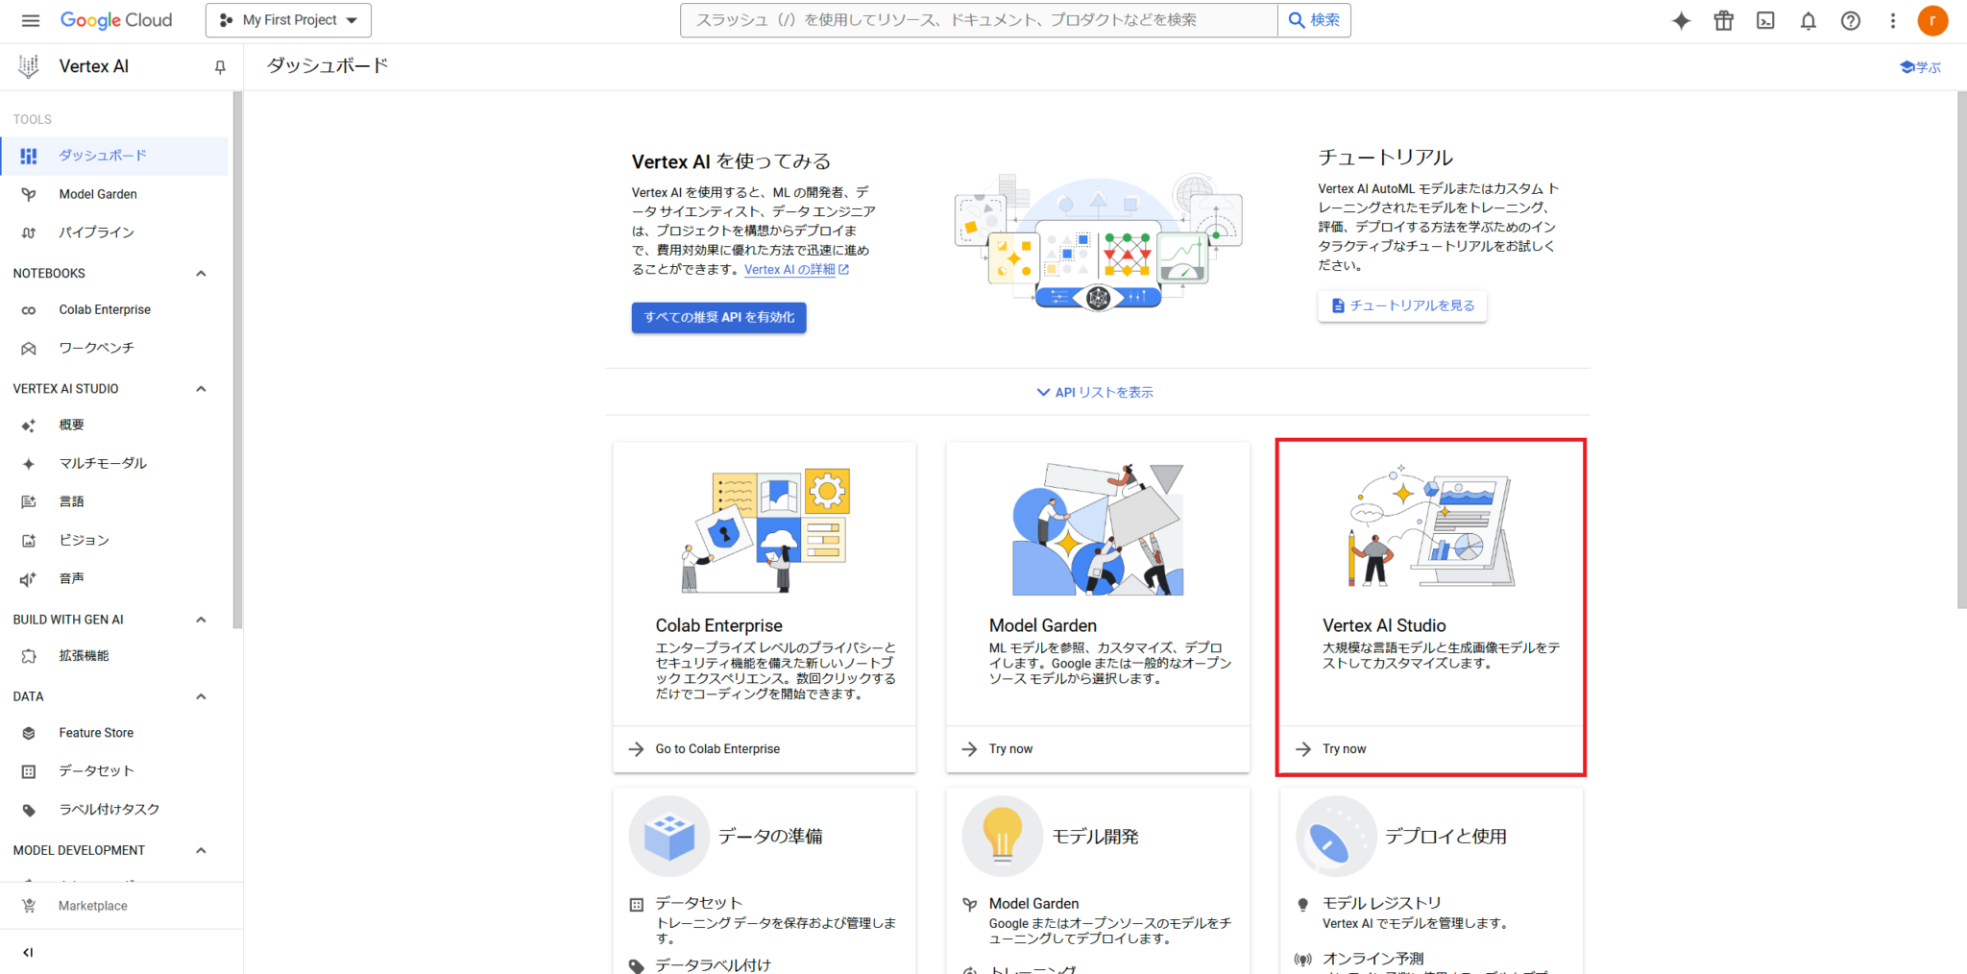
Task: Pin the Vertex AI product
Action: pyautogui.click(x=220, y=66)
